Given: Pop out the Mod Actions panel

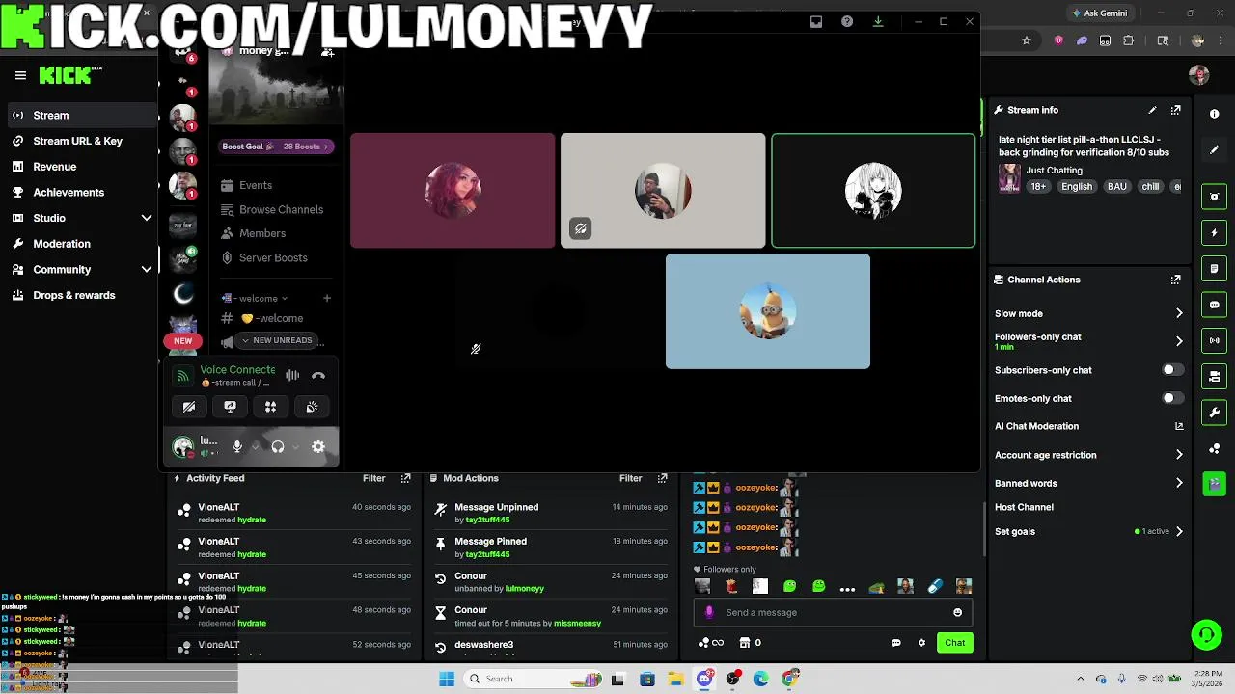Looking at the screenshot, I should pyautogui.click(x=662, y=478).
